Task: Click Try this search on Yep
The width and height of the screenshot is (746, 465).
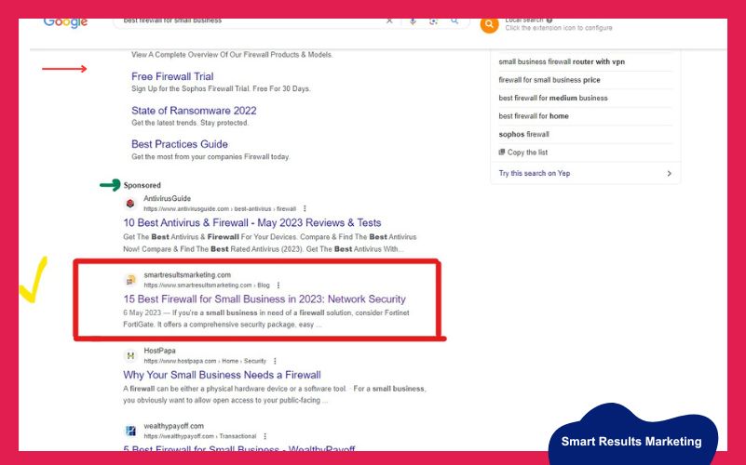Action: pyautogui.click(x=535, y=173)
